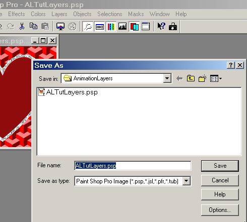
Task: Click the camera capture icon
Action: tap(173, 27)
